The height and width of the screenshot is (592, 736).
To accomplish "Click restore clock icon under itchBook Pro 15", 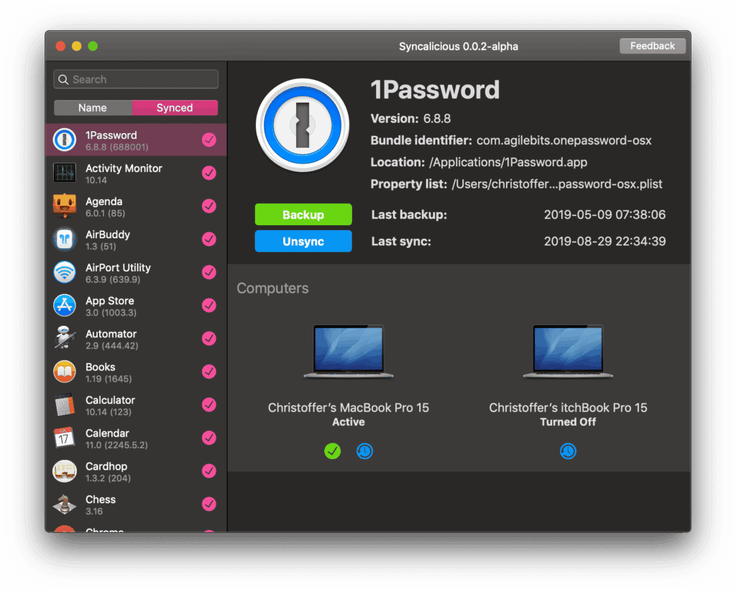I will [x=568, y=451].
